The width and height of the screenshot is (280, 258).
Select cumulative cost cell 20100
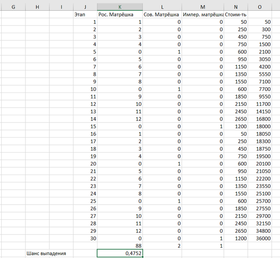point(260,163)
